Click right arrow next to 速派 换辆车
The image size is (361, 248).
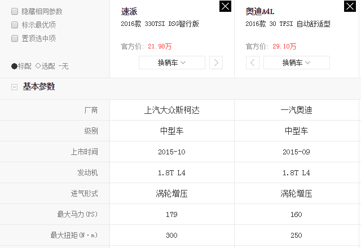pyautogui.click(x=216, y=63)
